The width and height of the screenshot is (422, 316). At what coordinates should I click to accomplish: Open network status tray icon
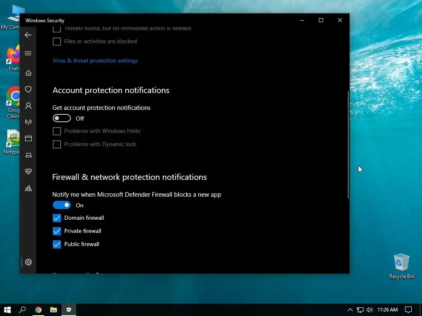point(360,310)
